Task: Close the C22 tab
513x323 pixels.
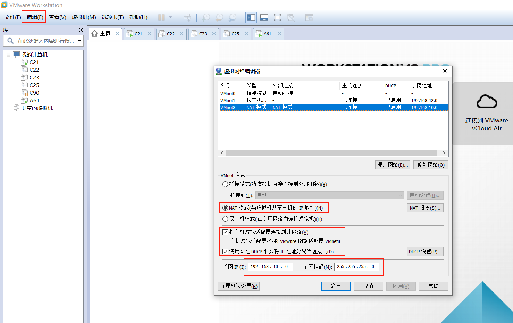Action: coord(182,34)
